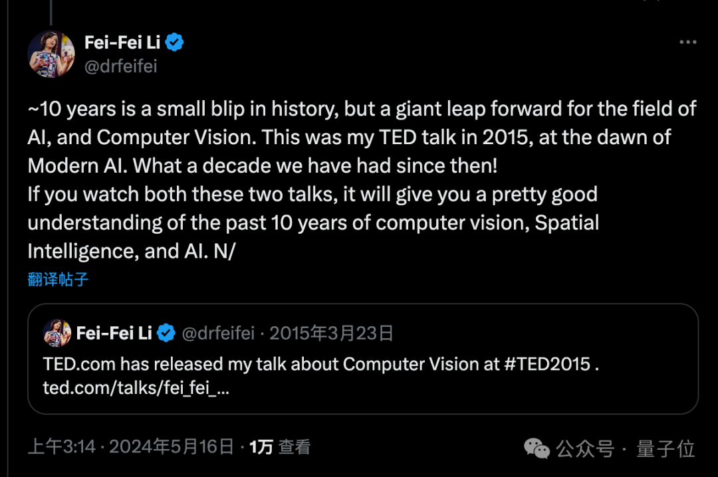Click the 公众号 · 量子位 watermark text
718x477 pixels.
[626, 448]
